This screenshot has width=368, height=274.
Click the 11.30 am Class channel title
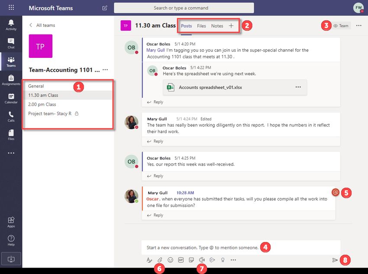pos(155,25)
